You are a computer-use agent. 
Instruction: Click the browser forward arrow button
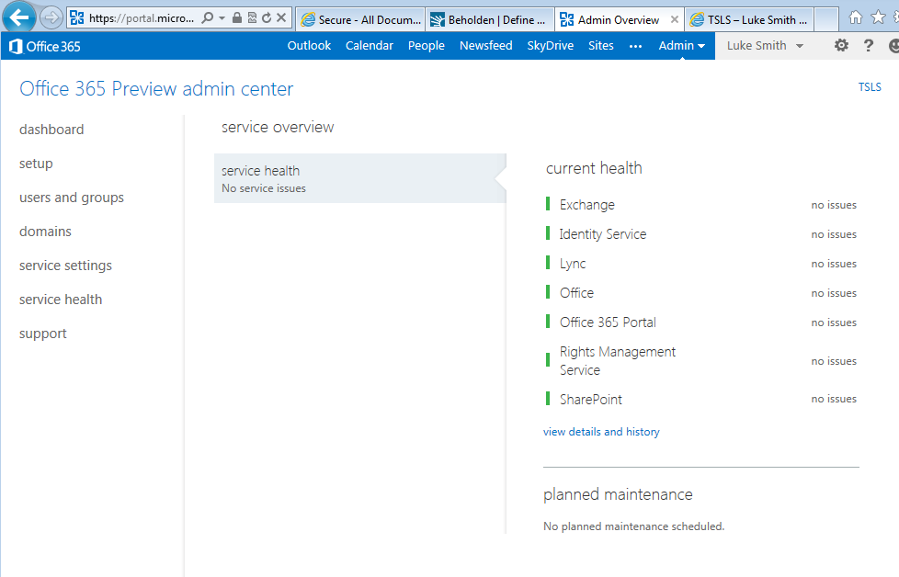click(x=51, y=17)
